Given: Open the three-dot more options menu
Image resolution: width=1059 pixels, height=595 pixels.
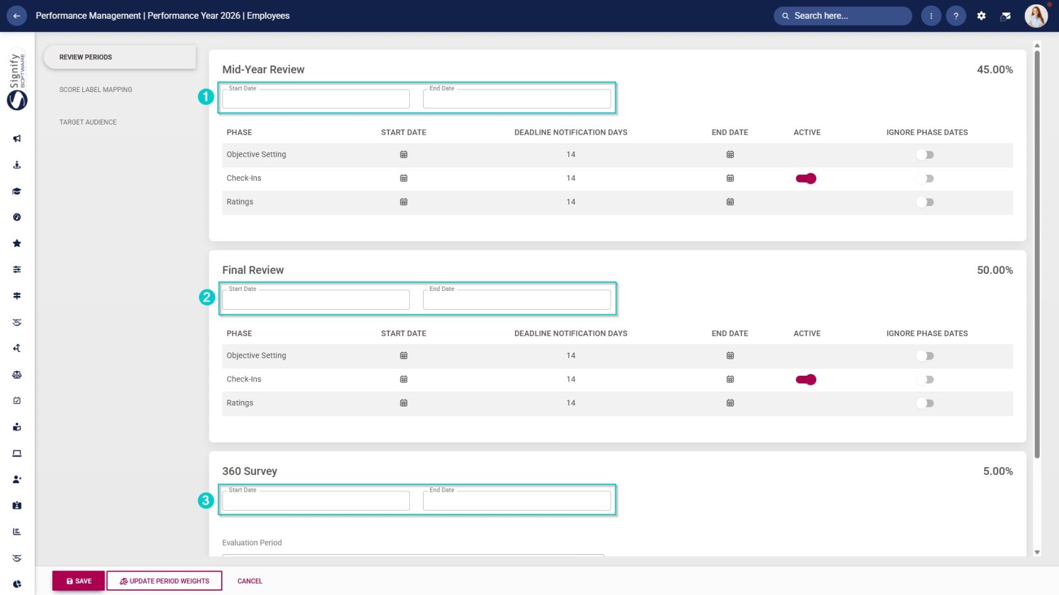Looking at the screenshot, I should 931,16.
